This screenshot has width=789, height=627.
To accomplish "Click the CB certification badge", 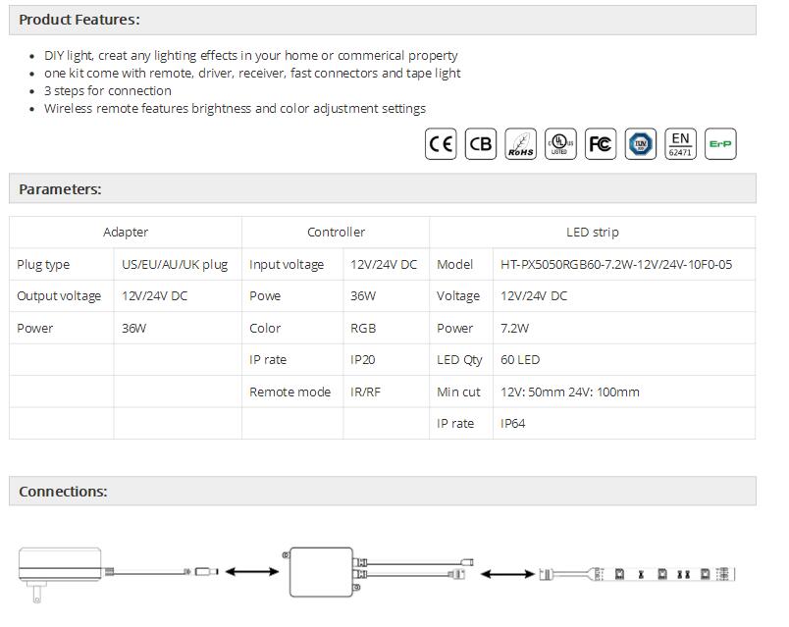I will [x=481, y=144].
